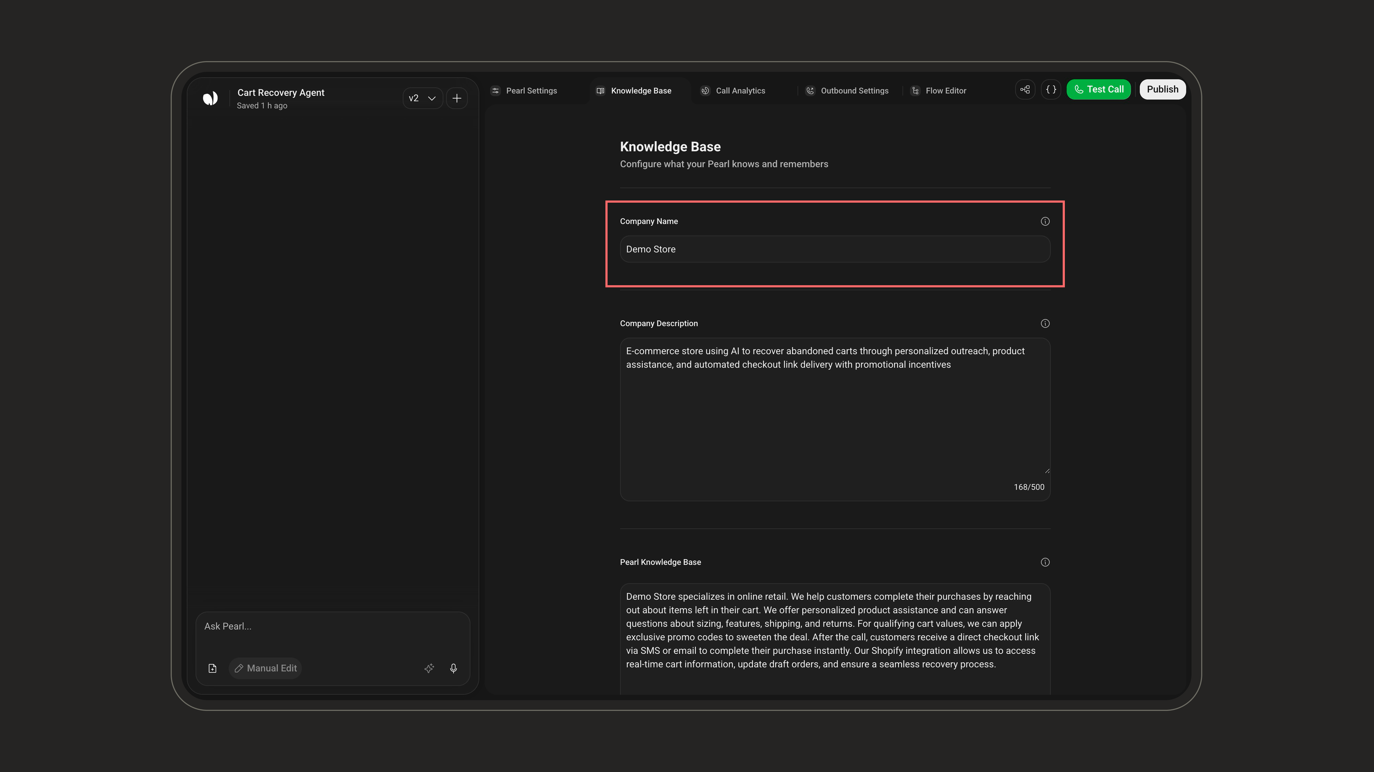Screen dimensions: 1374x772
Task: Focus the Ask Pearl chat input
Action: point(332,626)
